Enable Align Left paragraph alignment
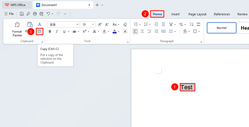Viewport: 249px width, 127px height. coord(135,31)
